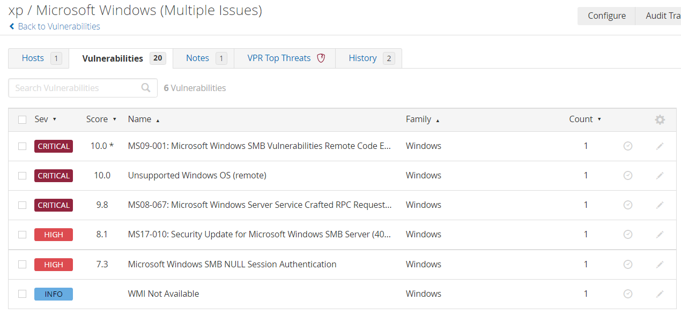
Task: Select checkbox beside WMI Not Available
Action: (22, 294)
